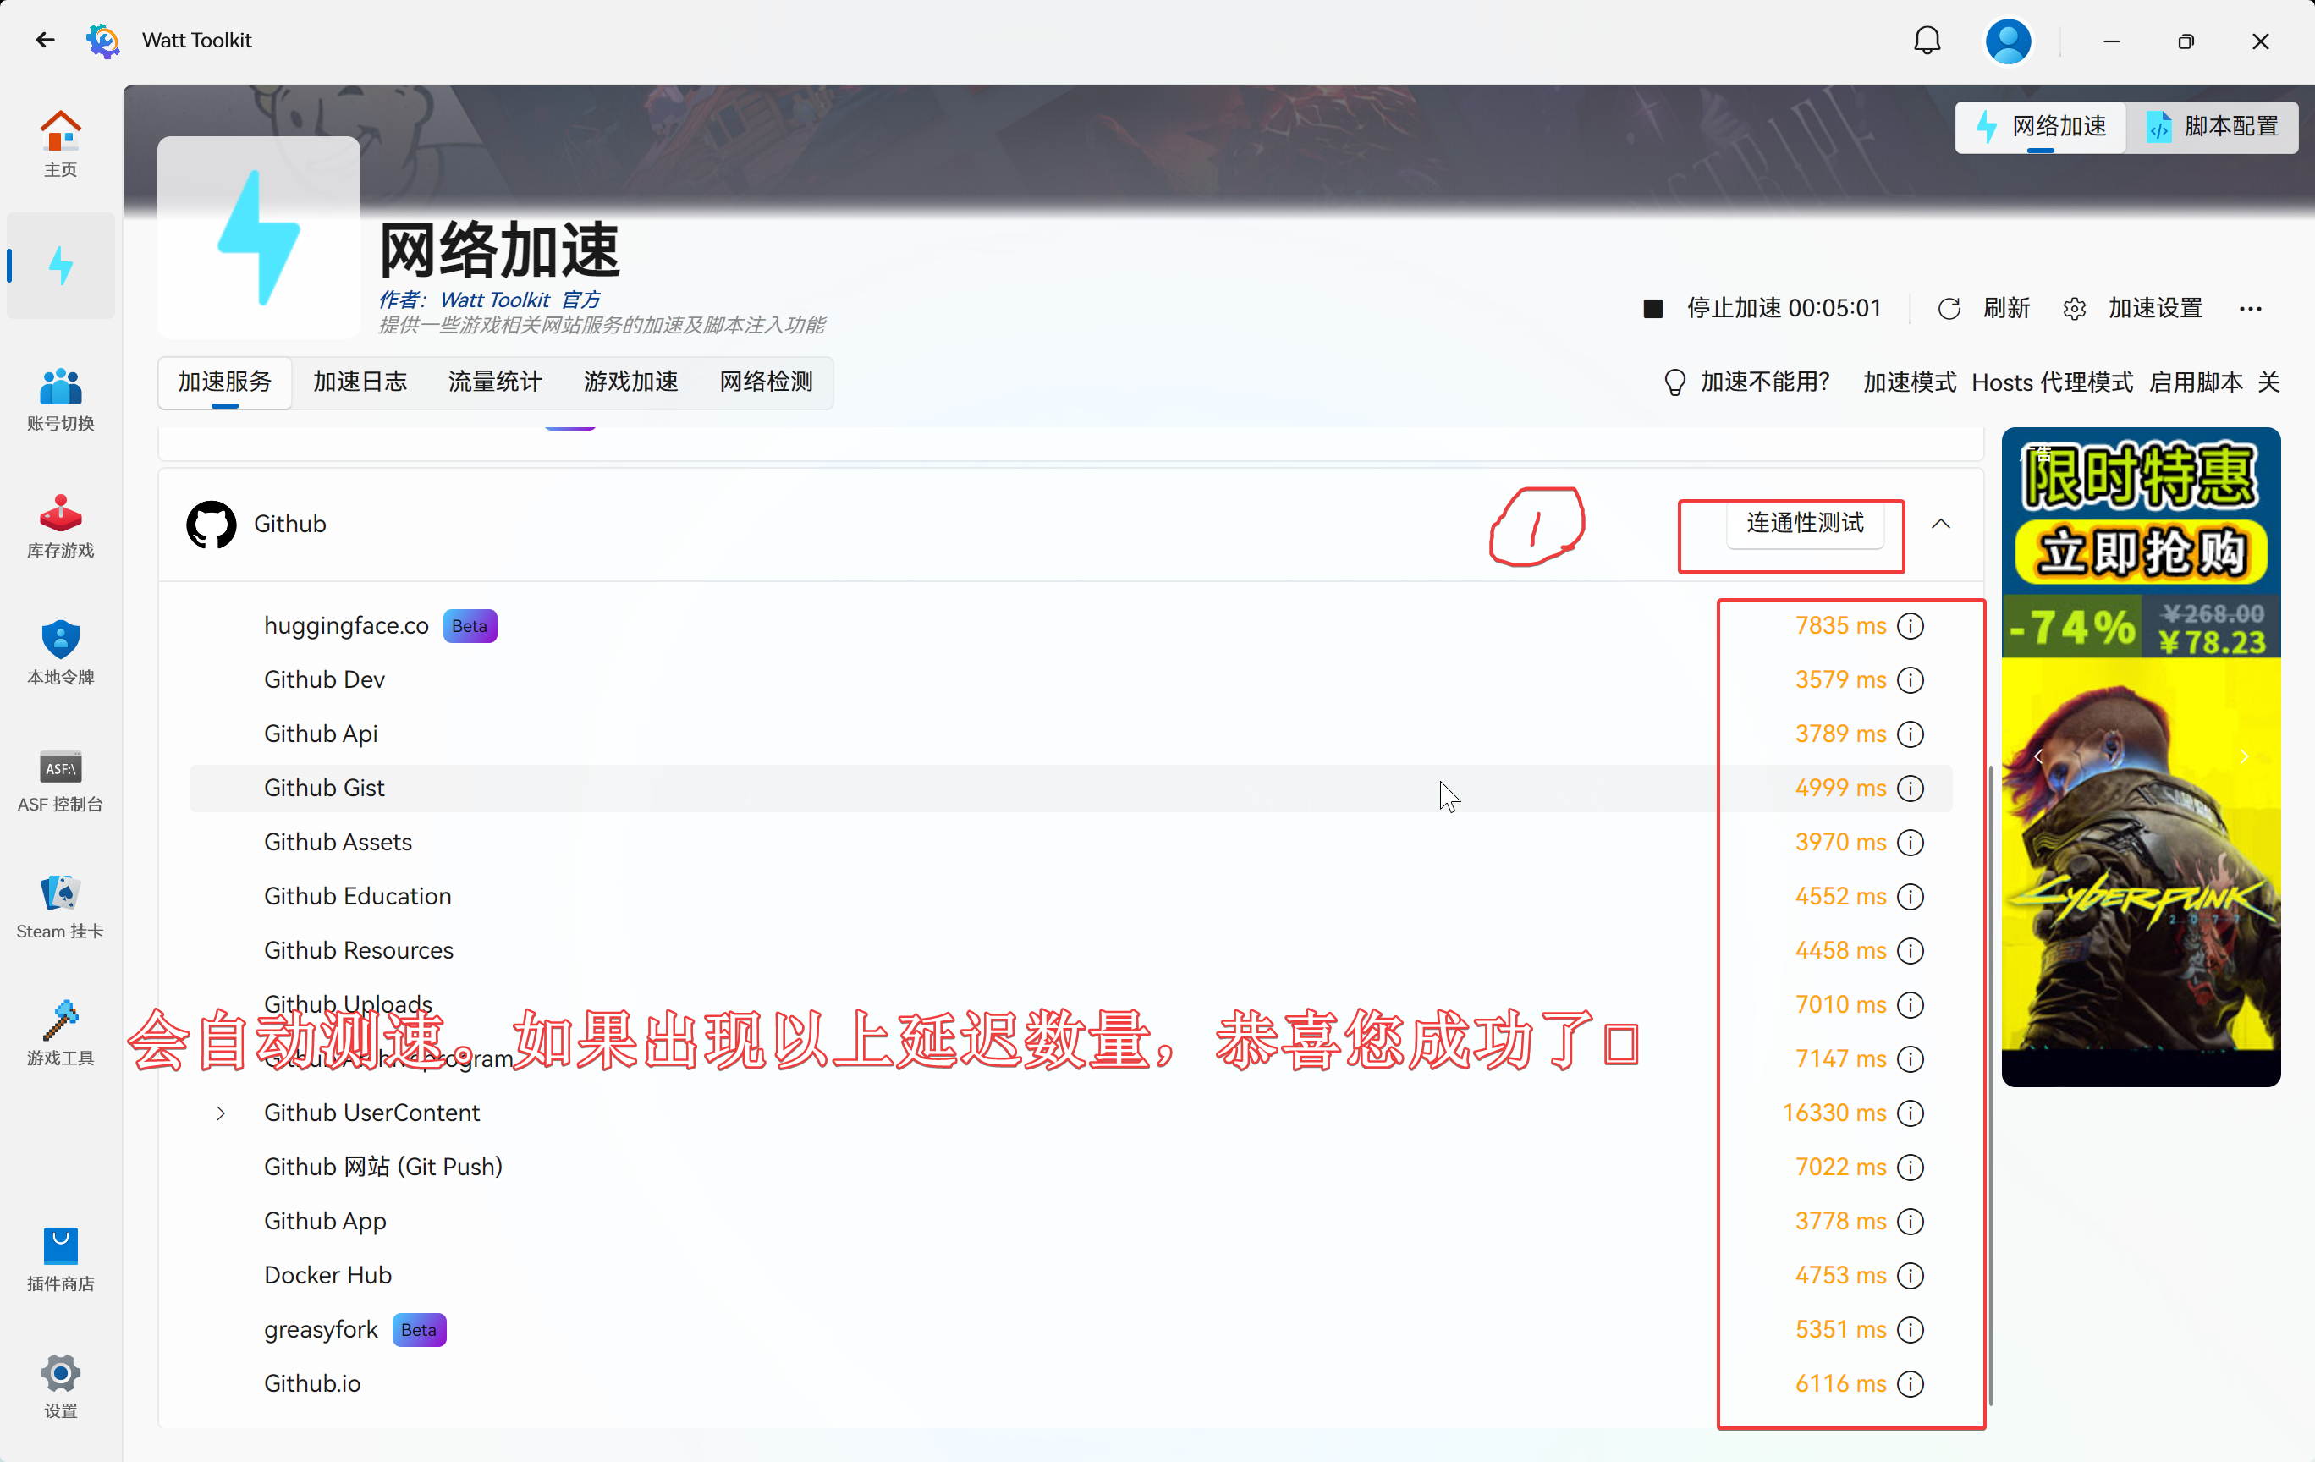
Task: Select the lightning network acceleration sidebar icon
Action: pyautogui.click(x=61, y=266)
